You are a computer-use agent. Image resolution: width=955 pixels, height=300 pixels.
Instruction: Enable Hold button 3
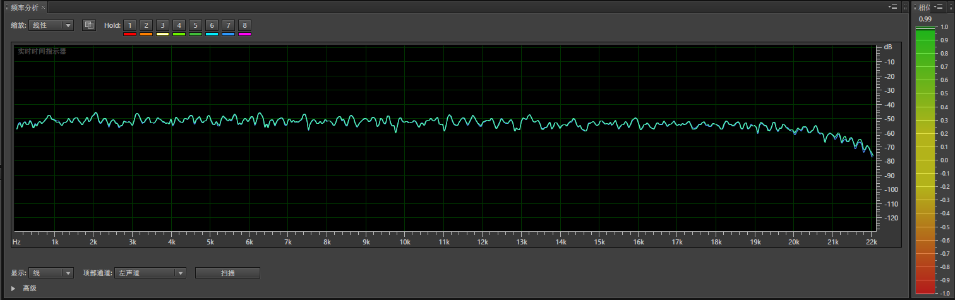point(162,25)
